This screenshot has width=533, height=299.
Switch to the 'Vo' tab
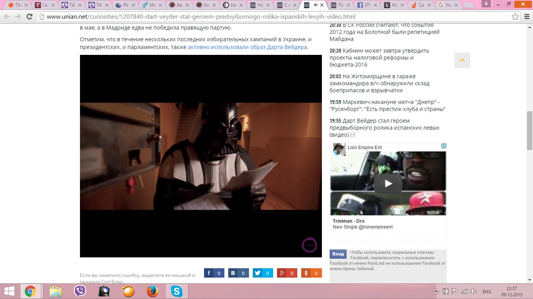tap(206, 5)
